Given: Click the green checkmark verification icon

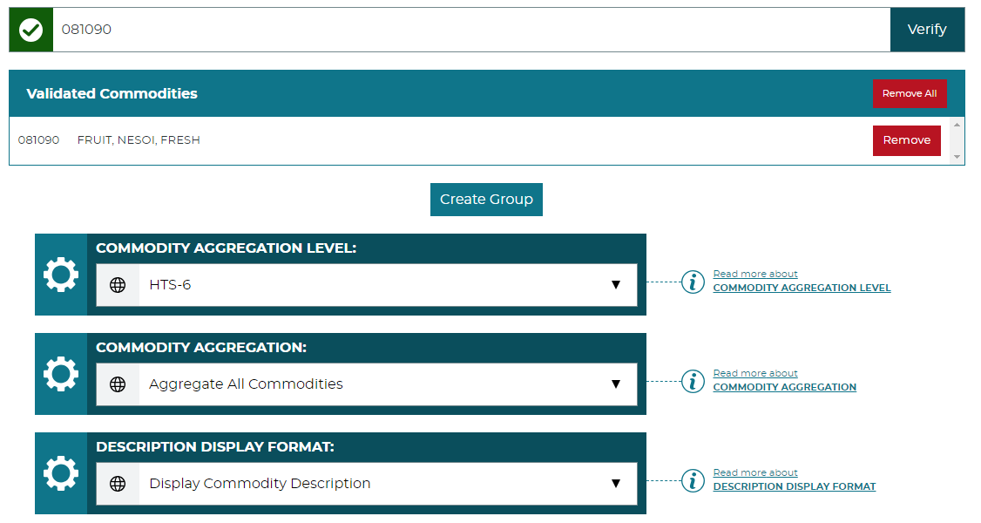Looking at the screenshot, I should [30, 29].
